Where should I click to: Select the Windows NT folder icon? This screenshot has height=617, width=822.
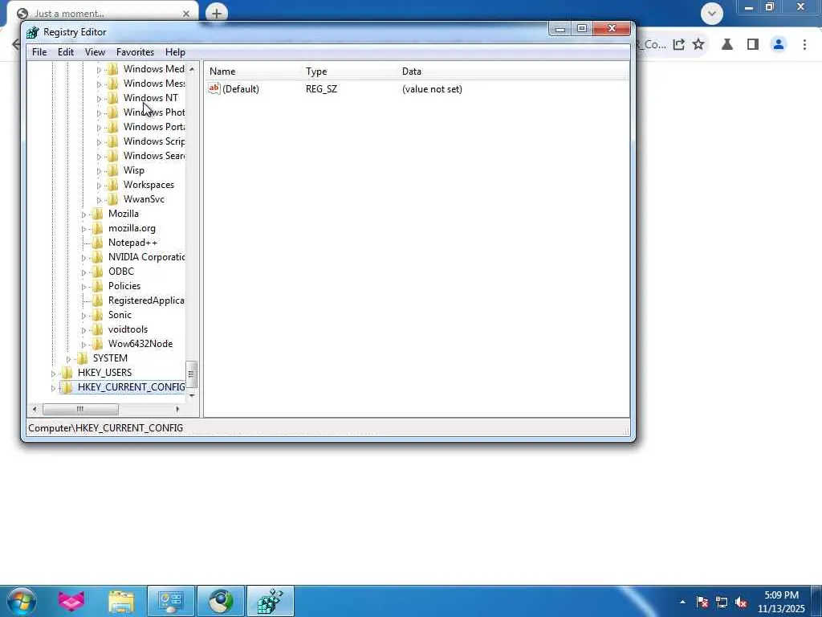tap(112, 98)
